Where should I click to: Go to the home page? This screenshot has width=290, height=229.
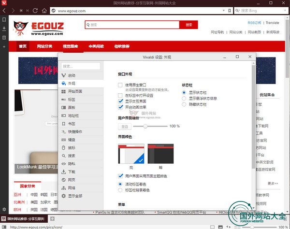click(x=44, y=11)
